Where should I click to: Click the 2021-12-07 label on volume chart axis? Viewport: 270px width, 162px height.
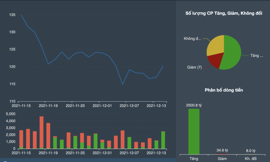click(x=129, y=153)
